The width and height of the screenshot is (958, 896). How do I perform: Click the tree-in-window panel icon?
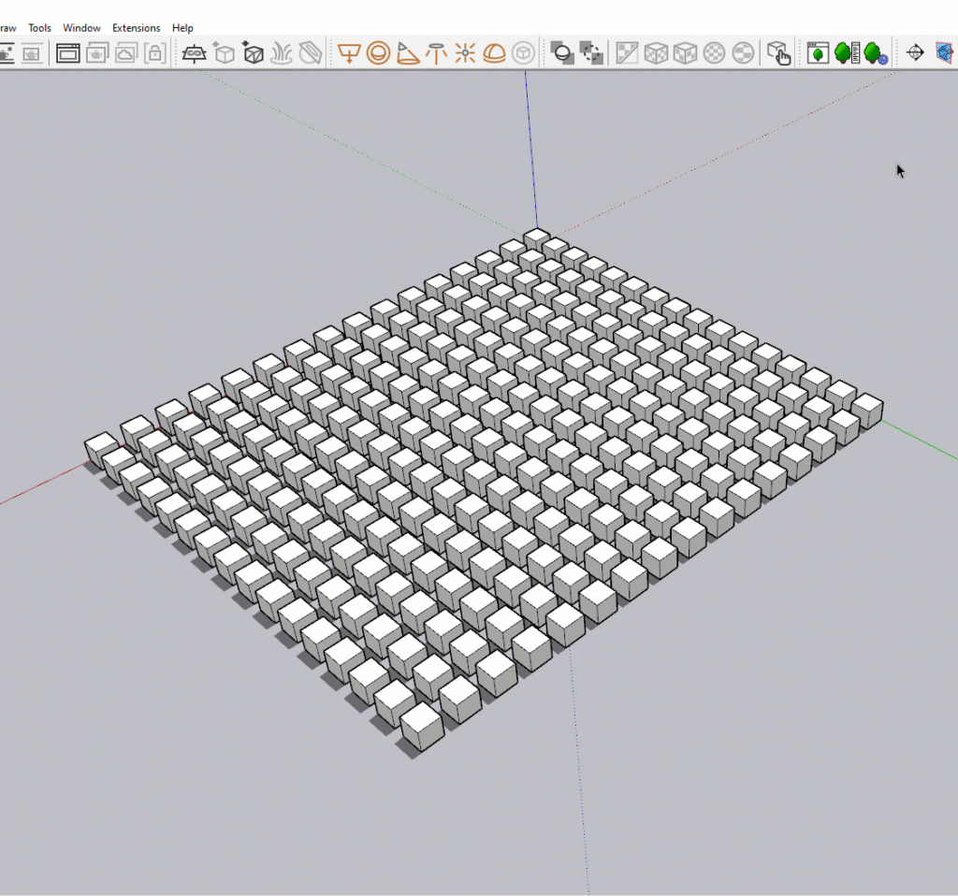pos(818,53)
